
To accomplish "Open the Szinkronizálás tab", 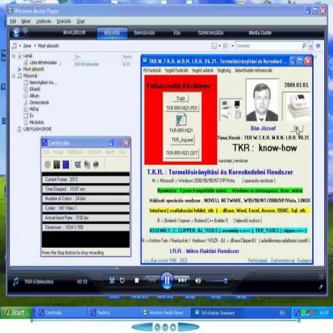I will pos(210,33).
